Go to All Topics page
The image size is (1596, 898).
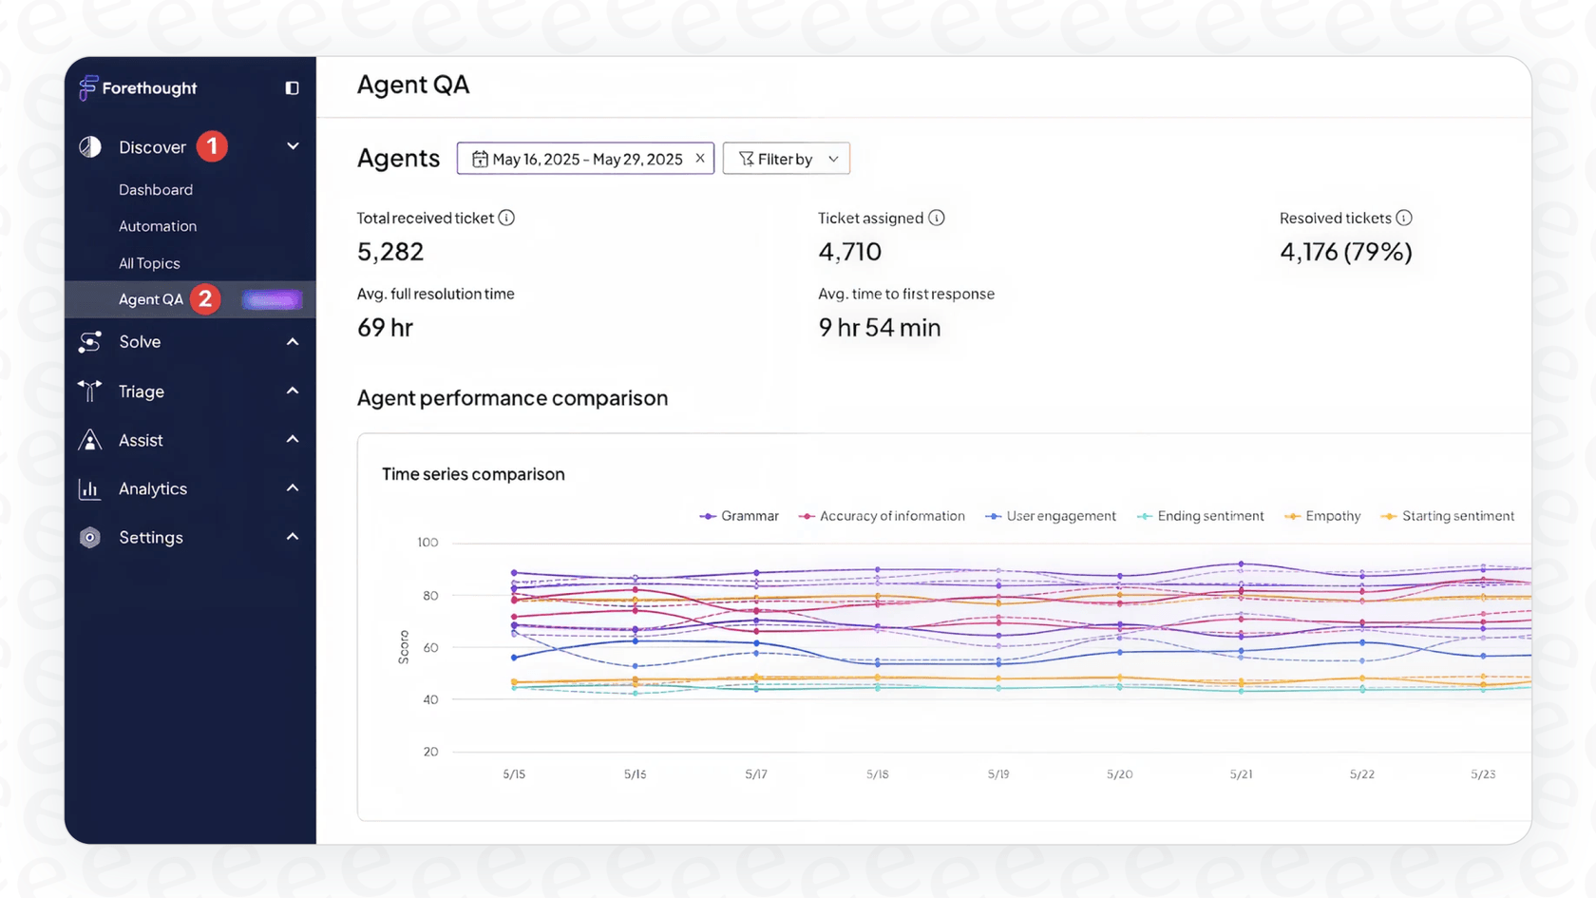point(149,263)
